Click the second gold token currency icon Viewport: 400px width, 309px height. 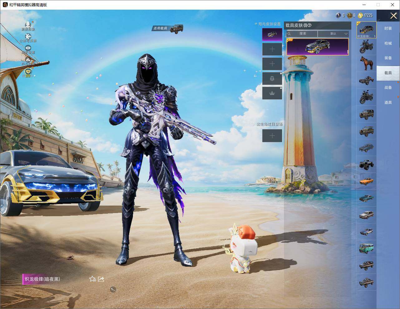tap(350, 15)
